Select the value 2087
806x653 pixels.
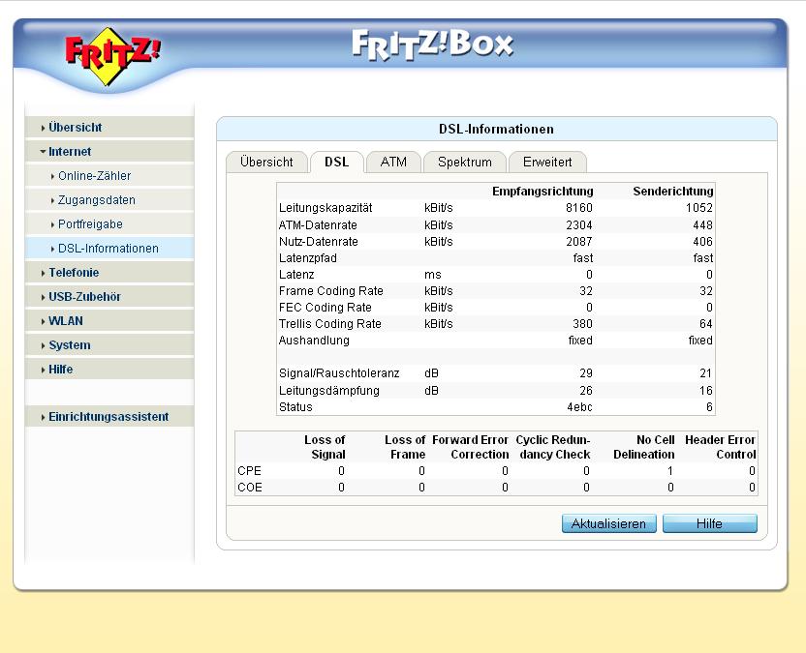coord(579,241)
